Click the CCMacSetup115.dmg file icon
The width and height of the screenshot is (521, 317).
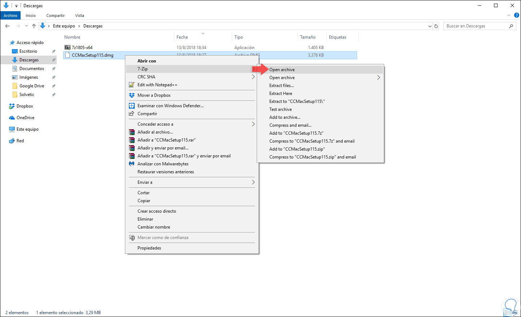click(68, 55)
